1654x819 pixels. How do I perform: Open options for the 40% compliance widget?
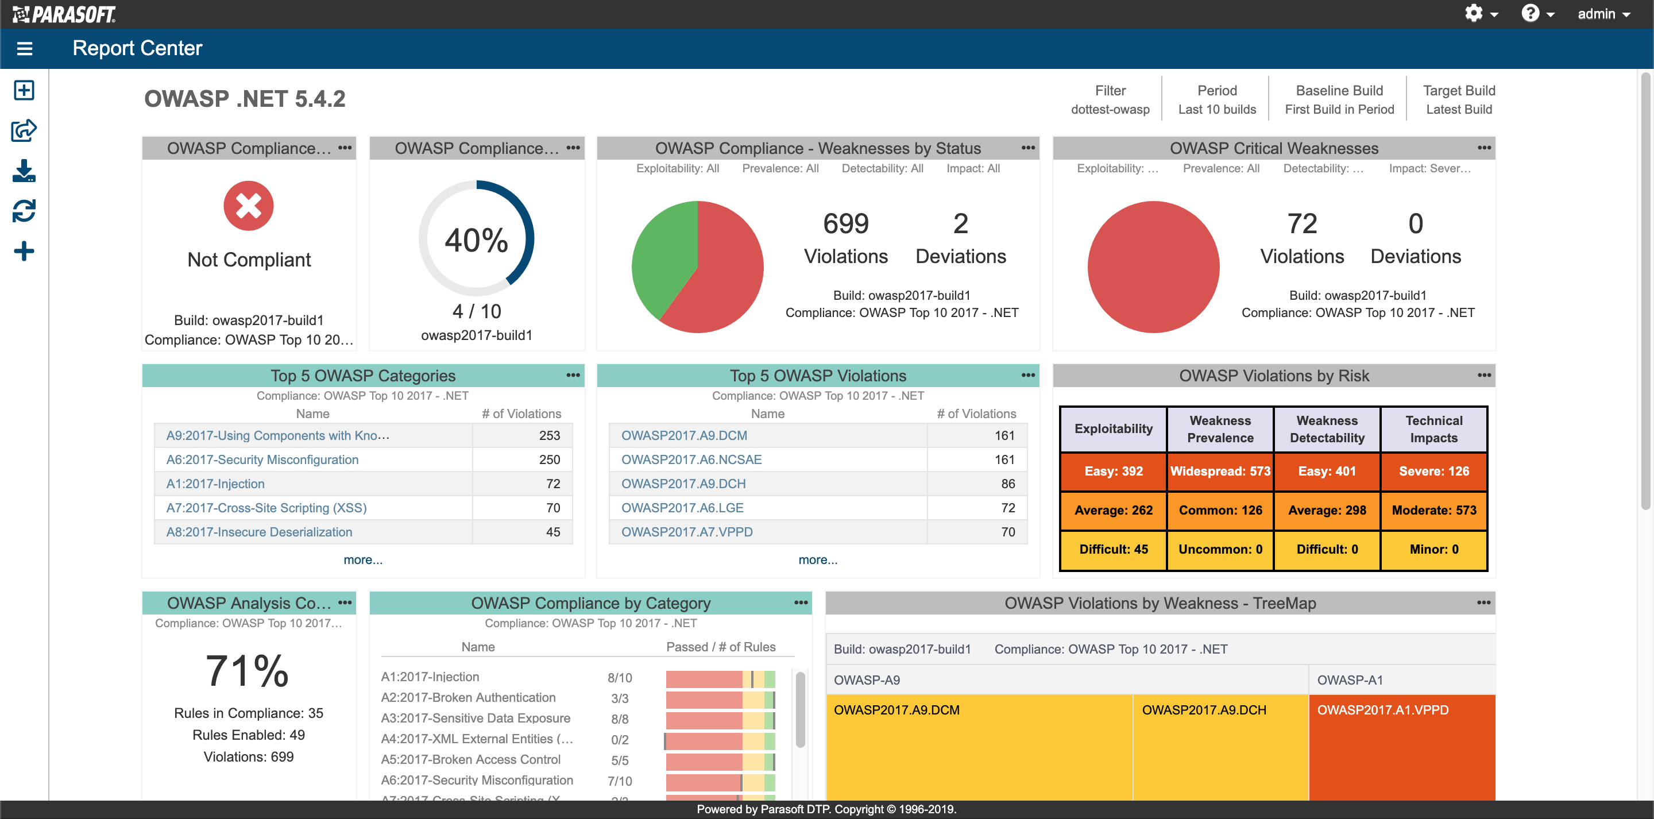click(573, 148)
